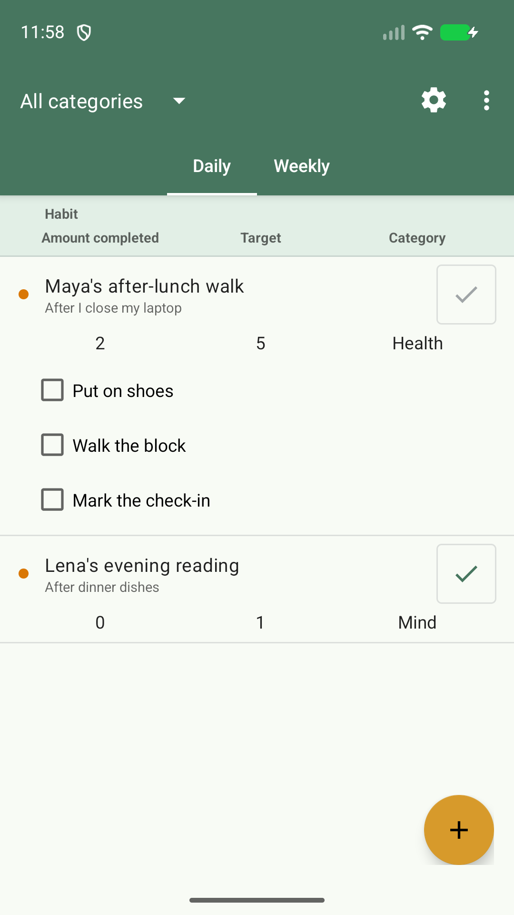Check the Mark the check-in checkbox
This screenshot has height=915, width=514.
[x=52, y=499]
